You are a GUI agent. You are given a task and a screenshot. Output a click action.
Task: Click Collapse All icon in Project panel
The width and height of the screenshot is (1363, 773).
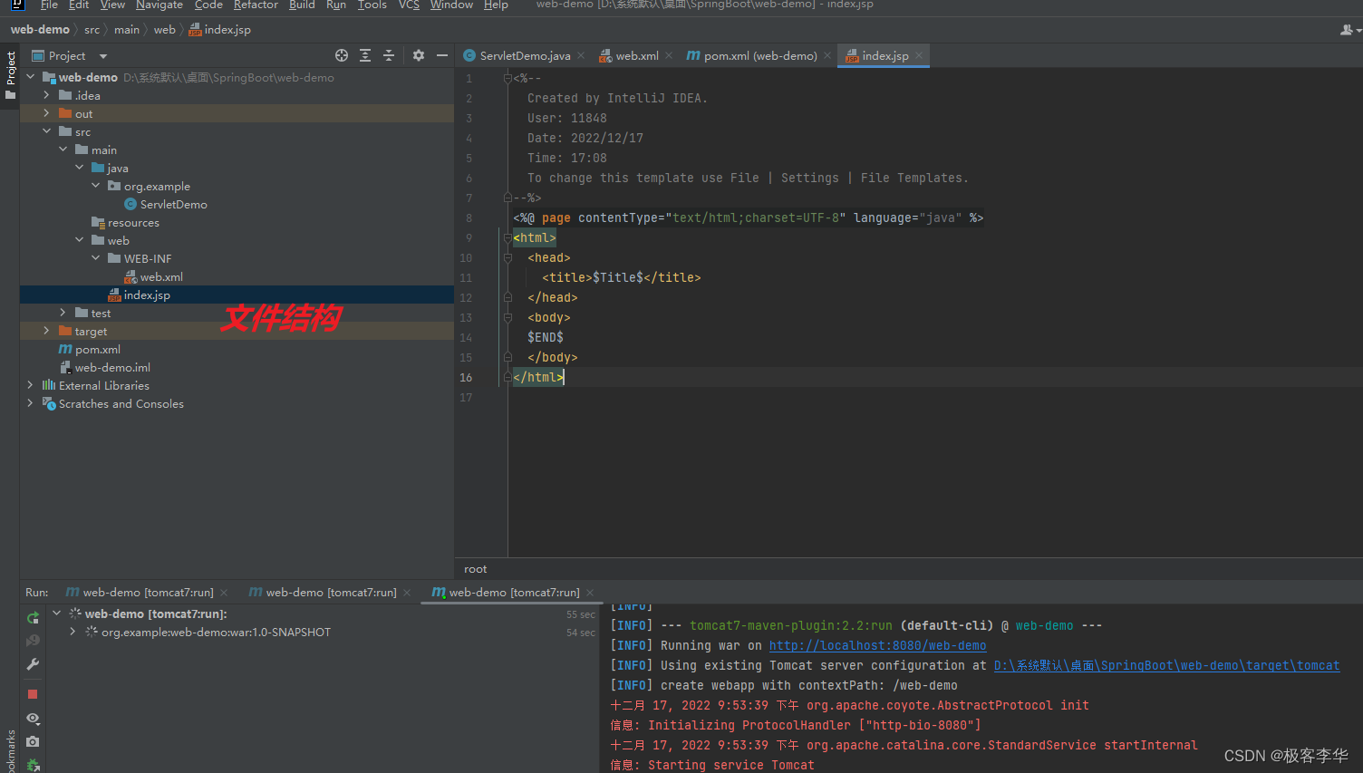coord(389,55)
